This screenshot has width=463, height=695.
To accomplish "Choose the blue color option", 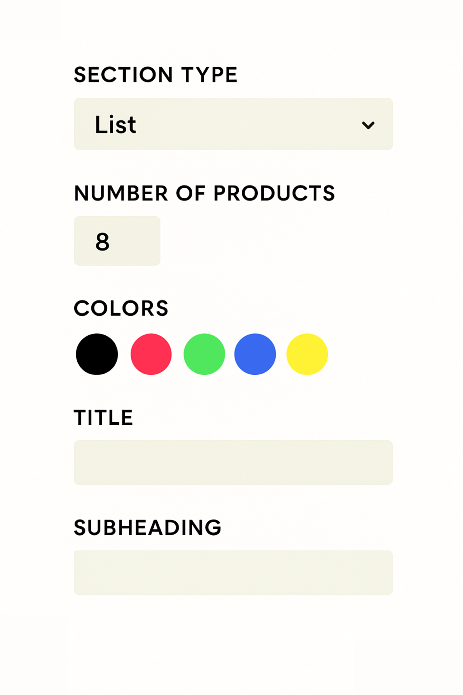I will click(x=255, y=354).
